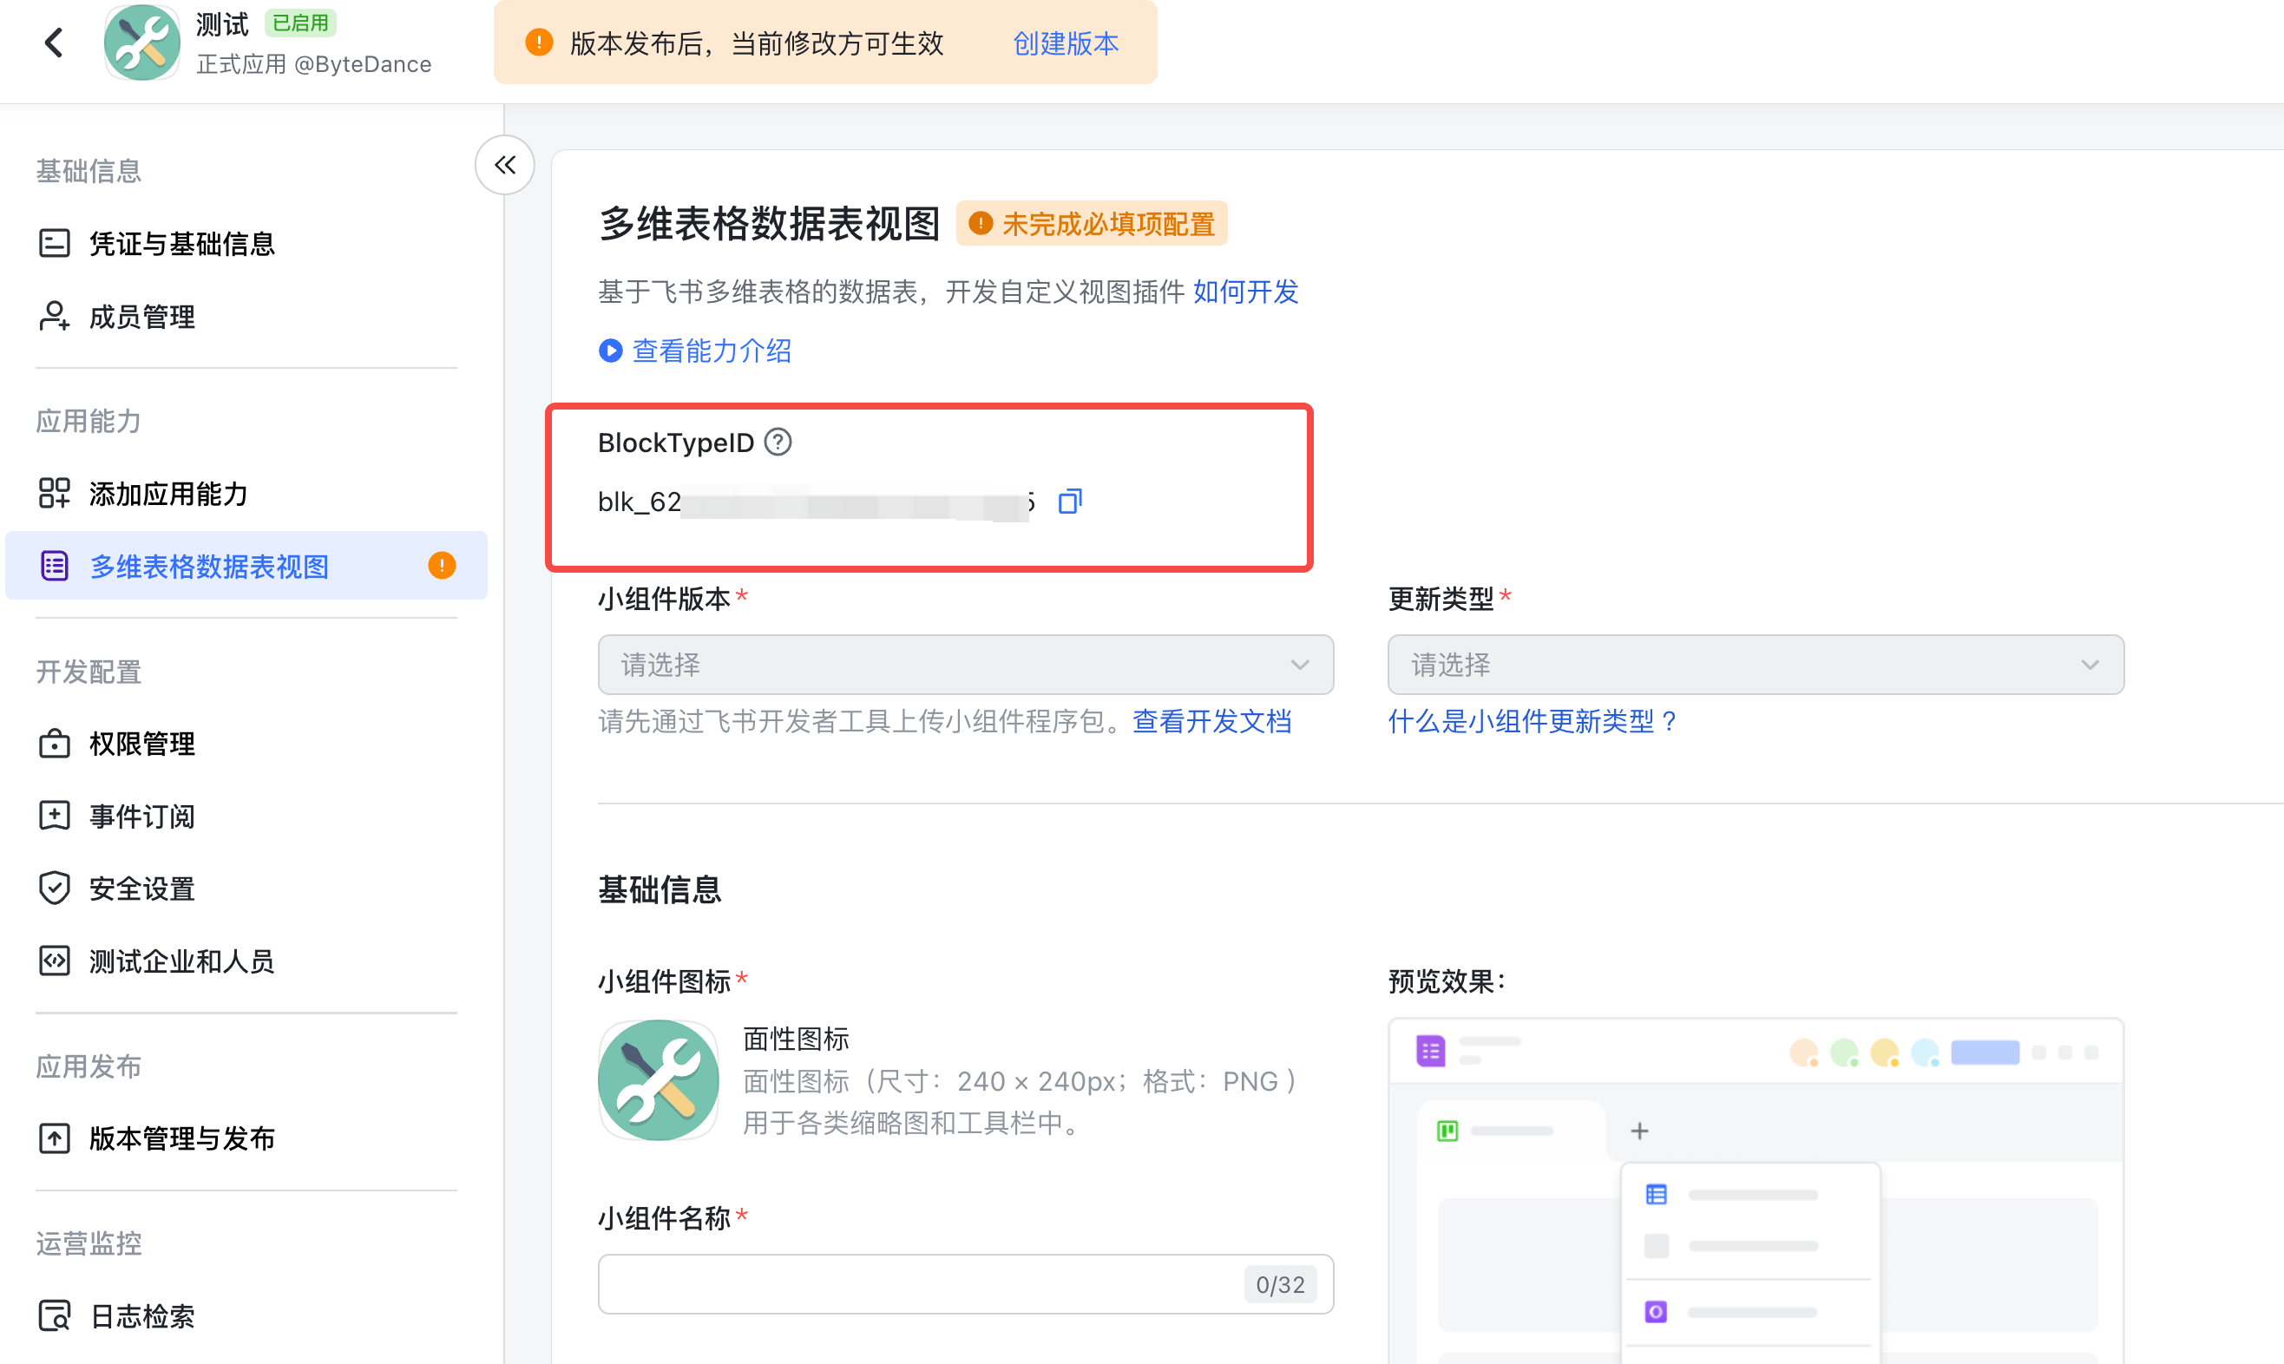2284x1364 pixels.
Task: Open 成员管理 member management
Action: pyautogui.click(x=141, y=316)
